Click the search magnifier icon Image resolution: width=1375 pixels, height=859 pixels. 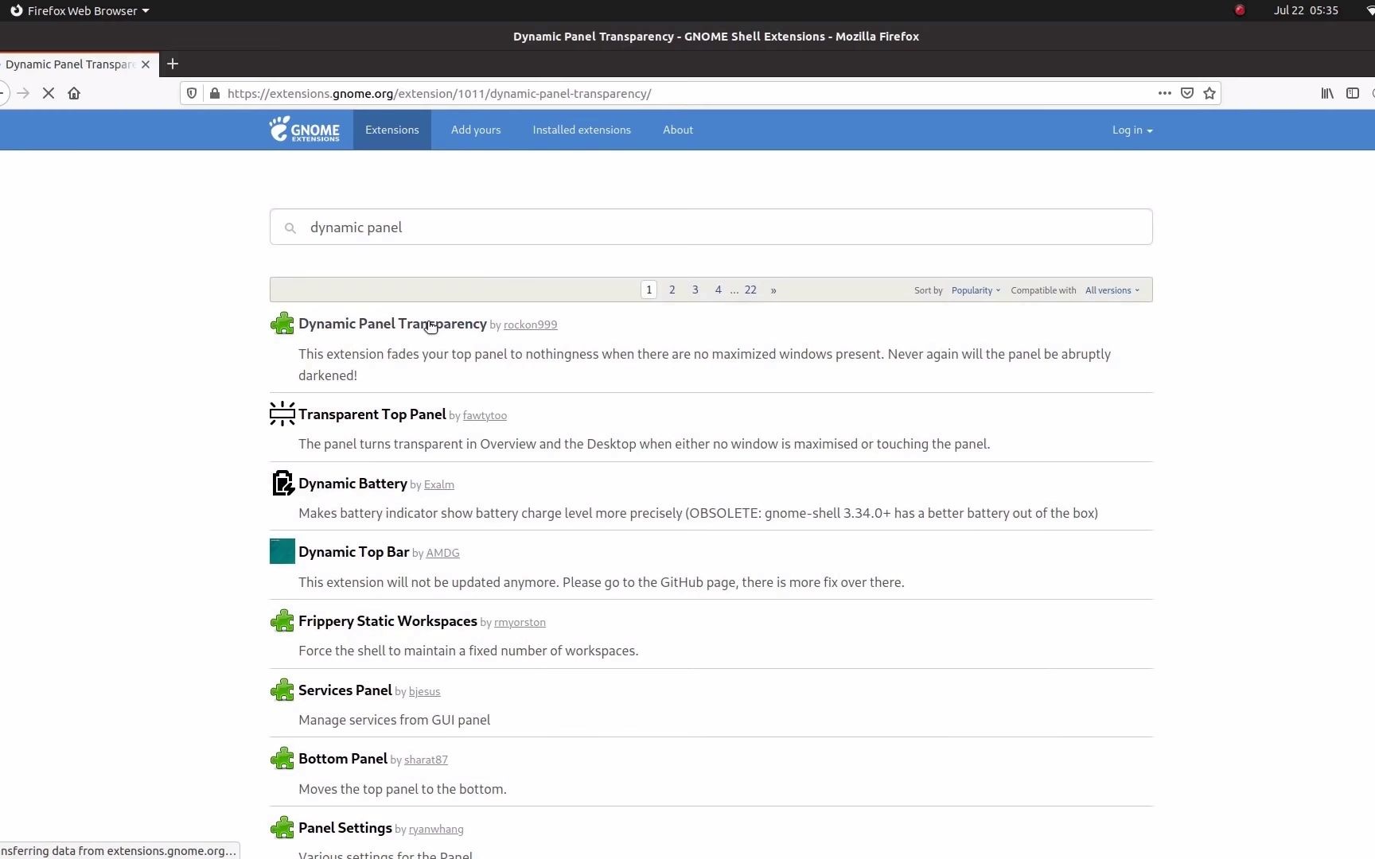[x=290, y=228]
